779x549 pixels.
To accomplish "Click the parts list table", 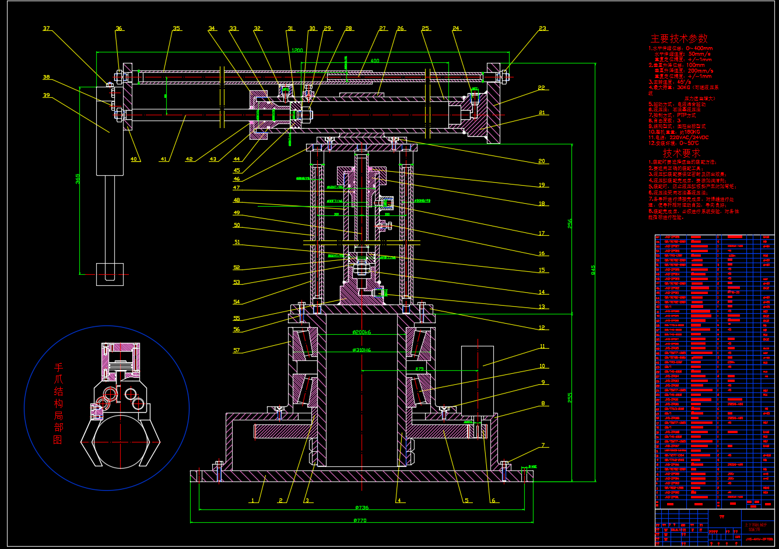I will pyautogui.click(x=715, y=367).
